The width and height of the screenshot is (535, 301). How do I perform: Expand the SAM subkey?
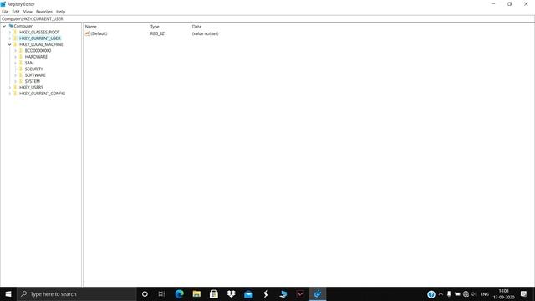tap(15, 64)
